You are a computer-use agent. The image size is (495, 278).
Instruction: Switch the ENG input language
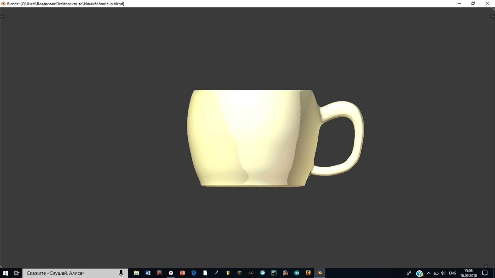coord(452,273)
